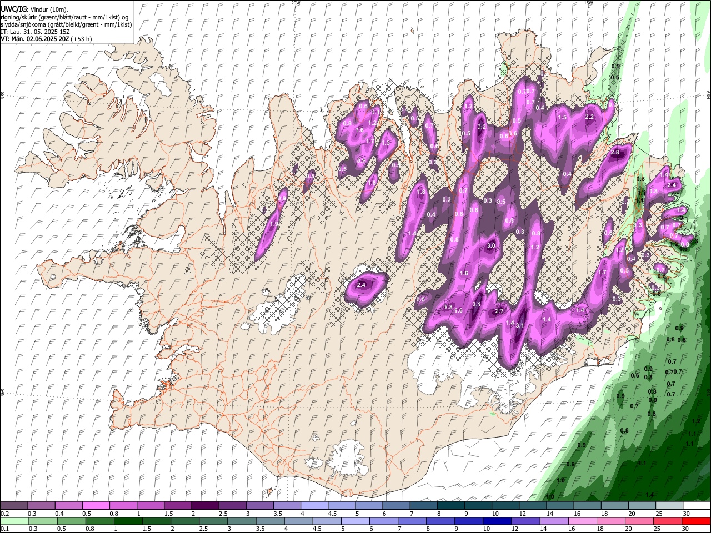Image resolution: width=711 pixels, height=533 pixels.
Task: Select the violet rain-scale swatch at 12
Action: click(525, 521)
